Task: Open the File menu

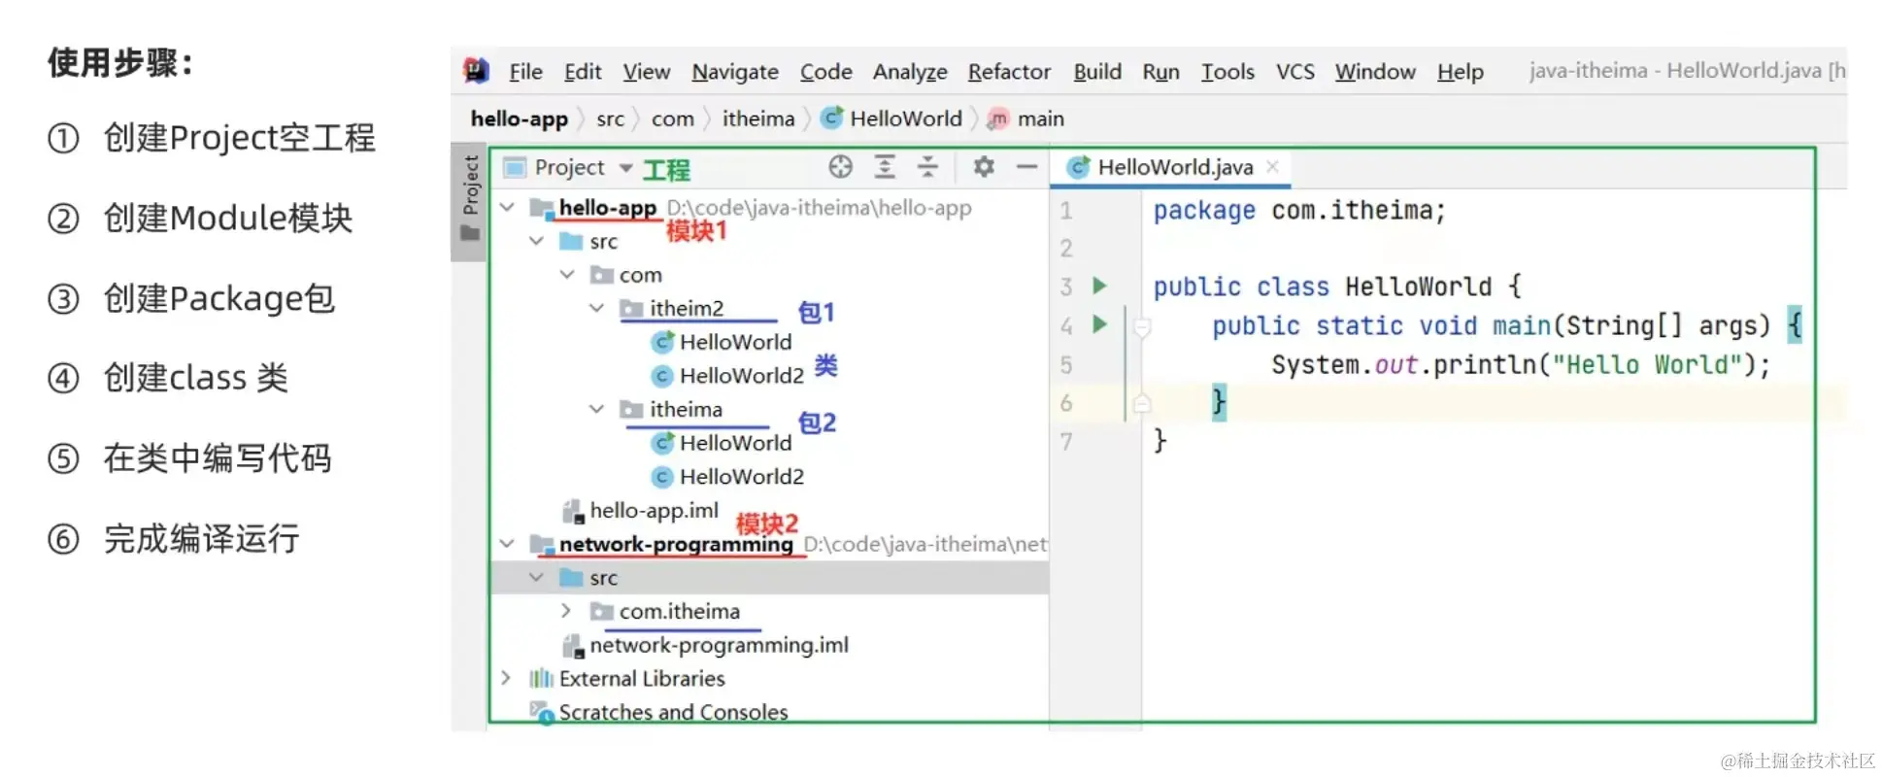Action: coord(525,72)
